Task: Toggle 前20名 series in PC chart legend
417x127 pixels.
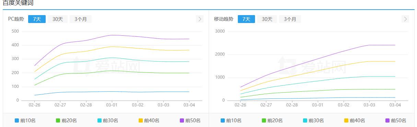Action: tap(66, 120)
